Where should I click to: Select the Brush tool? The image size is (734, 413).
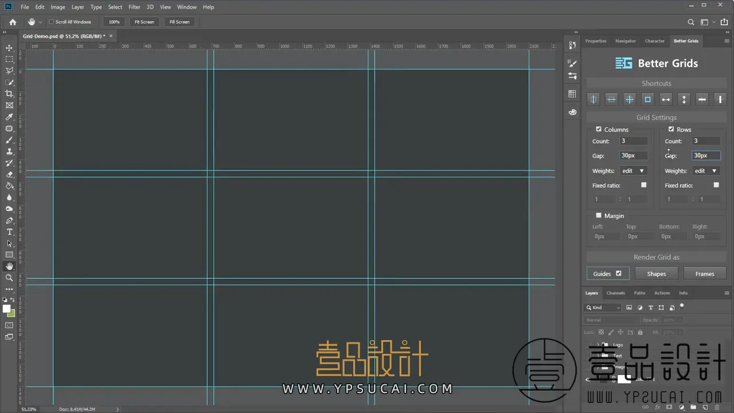(x=9, y=140)
